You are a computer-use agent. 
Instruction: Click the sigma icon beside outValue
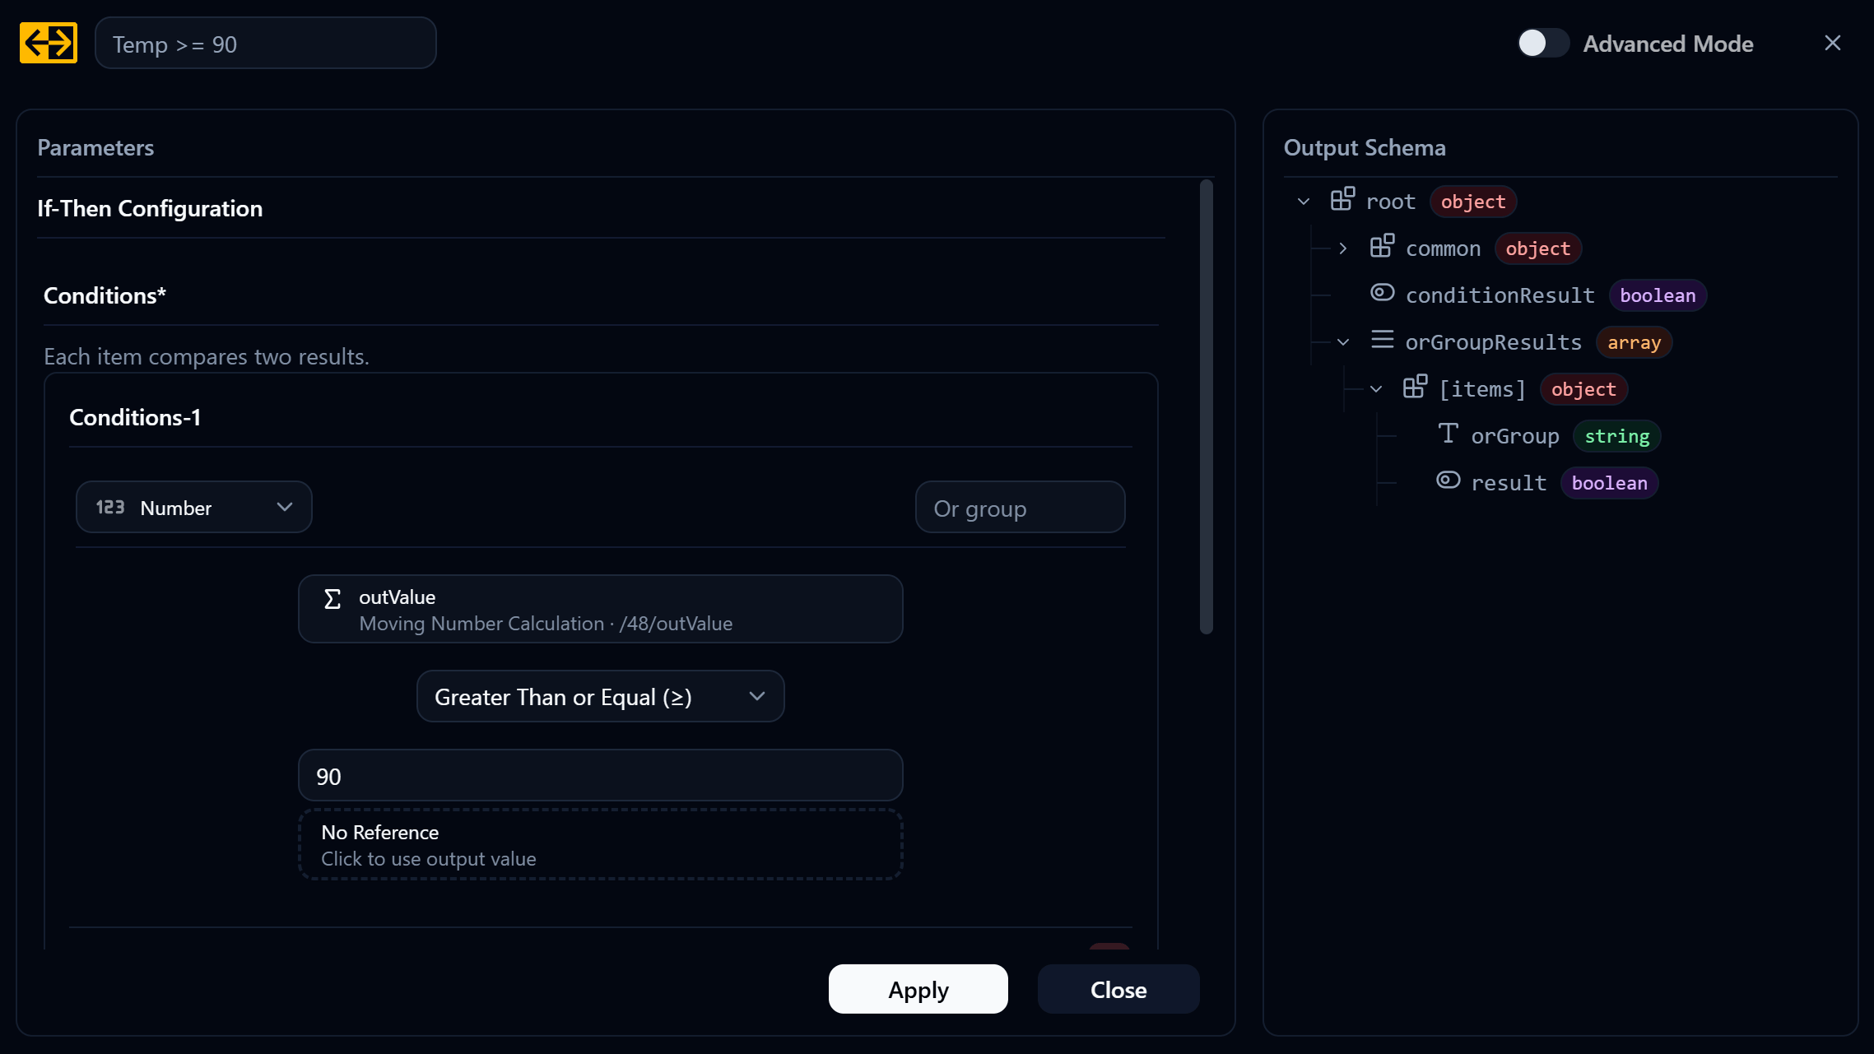point(332,599)
